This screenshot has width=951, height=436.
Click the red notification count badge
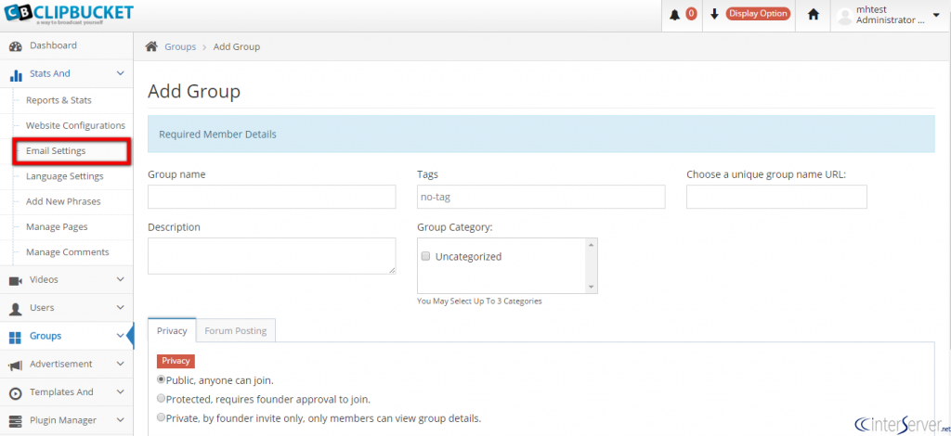(691, 14)
